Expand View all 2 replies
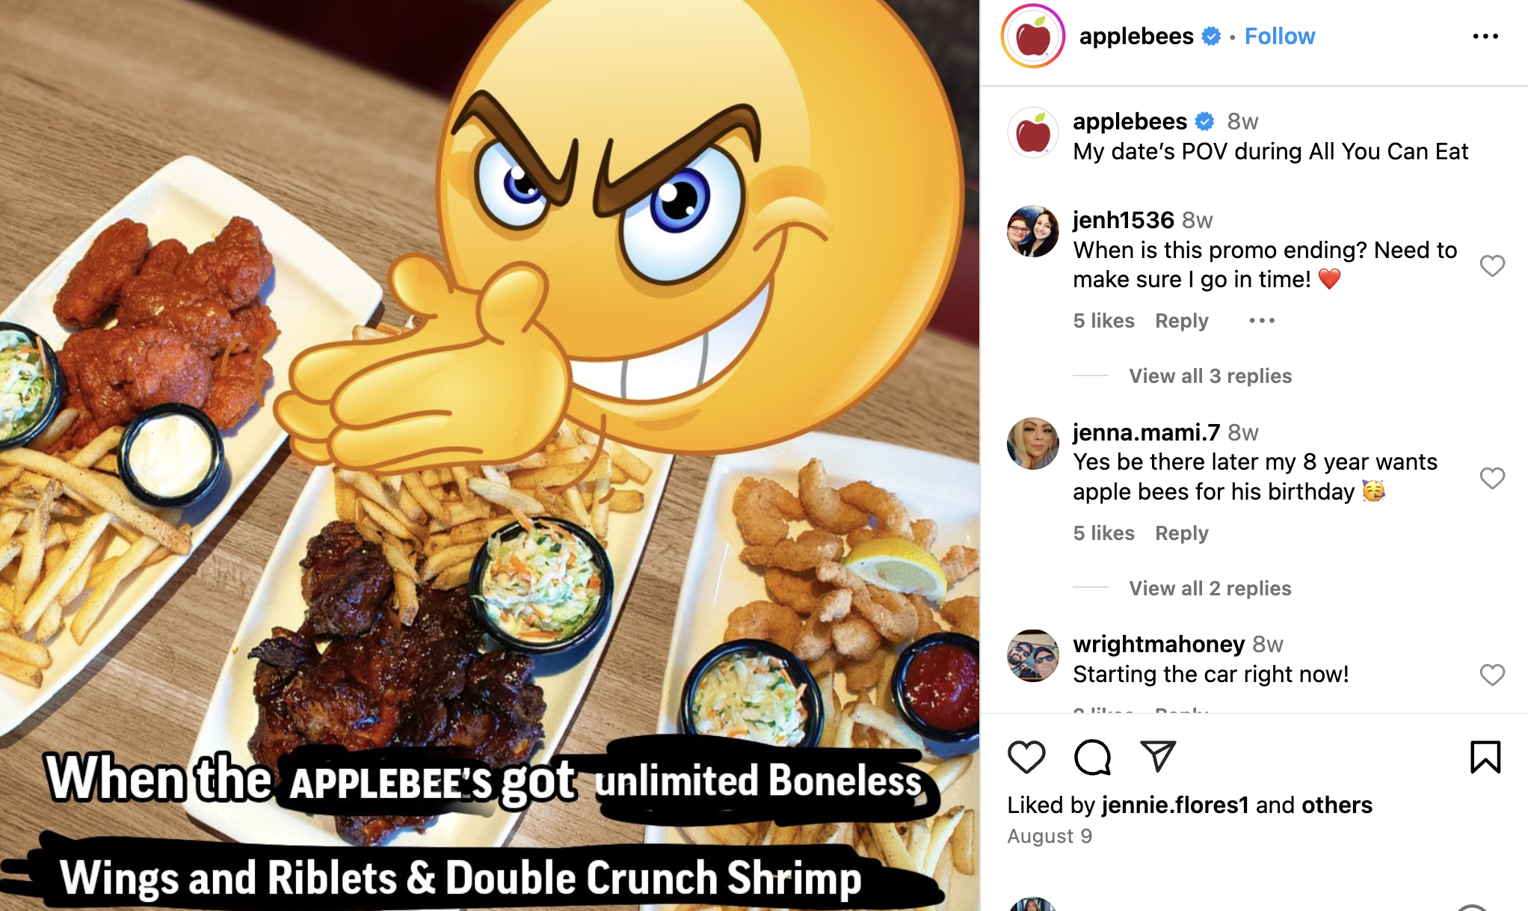Screen dimensions: 1528x911 coord(1210,589)
